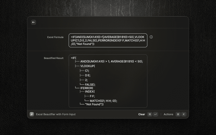Click the "Excel Formula" field label
Screen dimensions: 216x135
[x=55, y=37]
